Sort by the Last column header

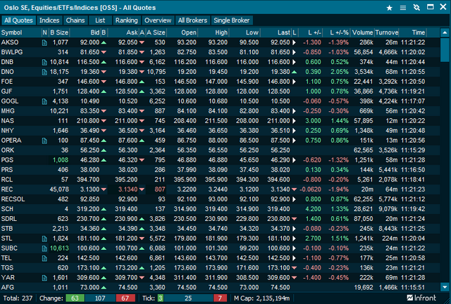pos(276,32)
